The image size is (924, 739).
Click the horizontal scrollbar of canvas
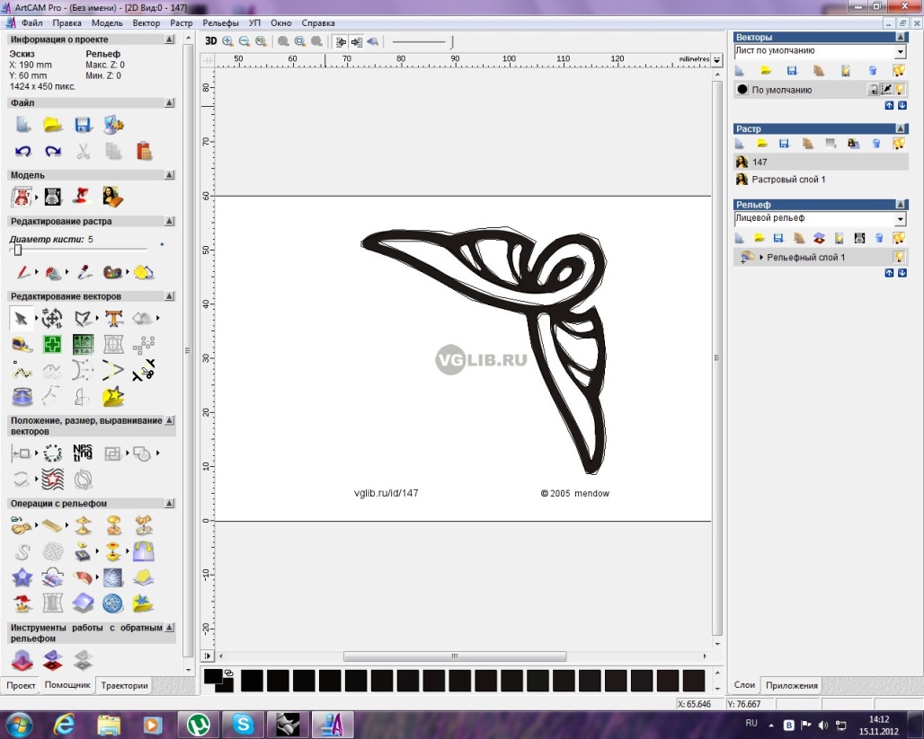coord(454,656)
